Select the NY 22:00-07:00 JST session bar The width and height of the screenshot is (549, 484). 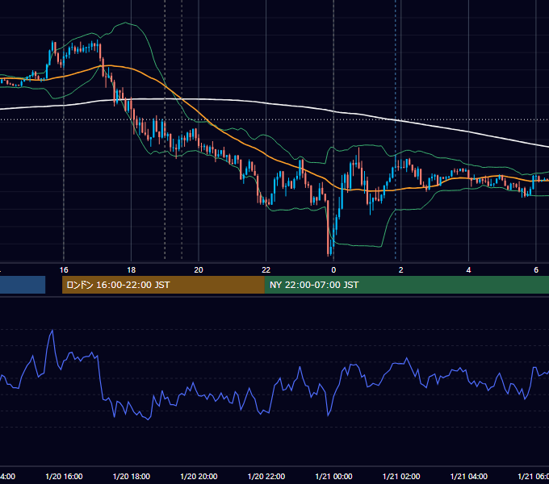[x=406, y=285]
